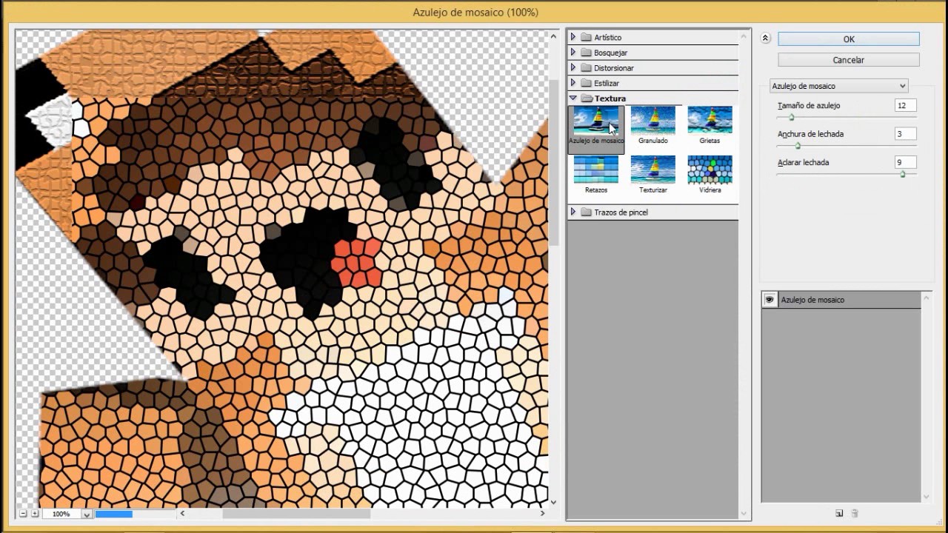The width and height of the screenshot is (948, 533).
Task: Select the Vidriera filter thumbnail
Action: (x=710, y=175)
